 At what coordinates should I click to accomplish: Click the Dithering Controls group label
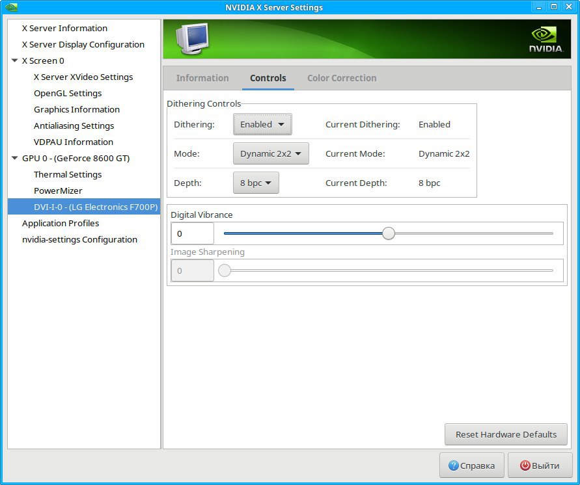pyautogui.click(x=204, y=103)
